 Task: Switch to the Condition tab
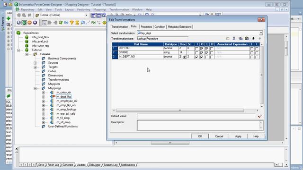160,27
